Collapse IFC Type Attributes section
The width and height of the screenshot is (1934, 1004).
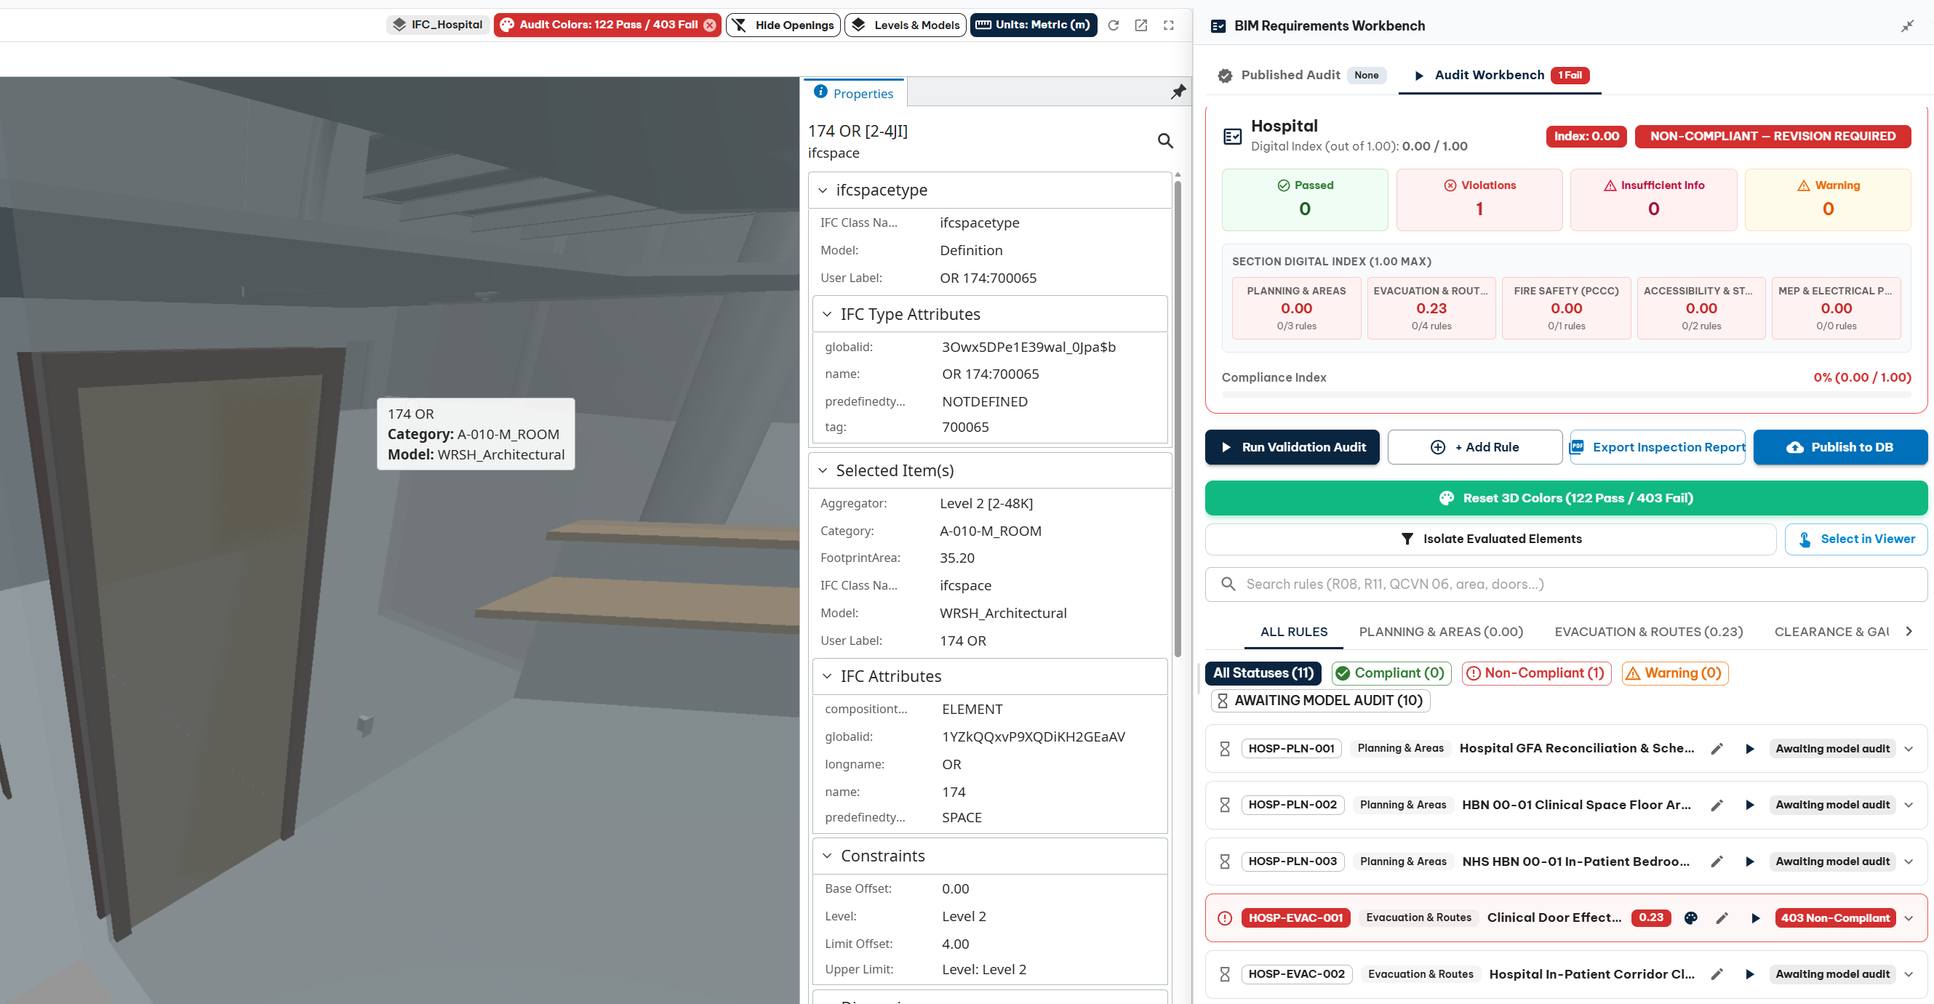click(828, 314)
